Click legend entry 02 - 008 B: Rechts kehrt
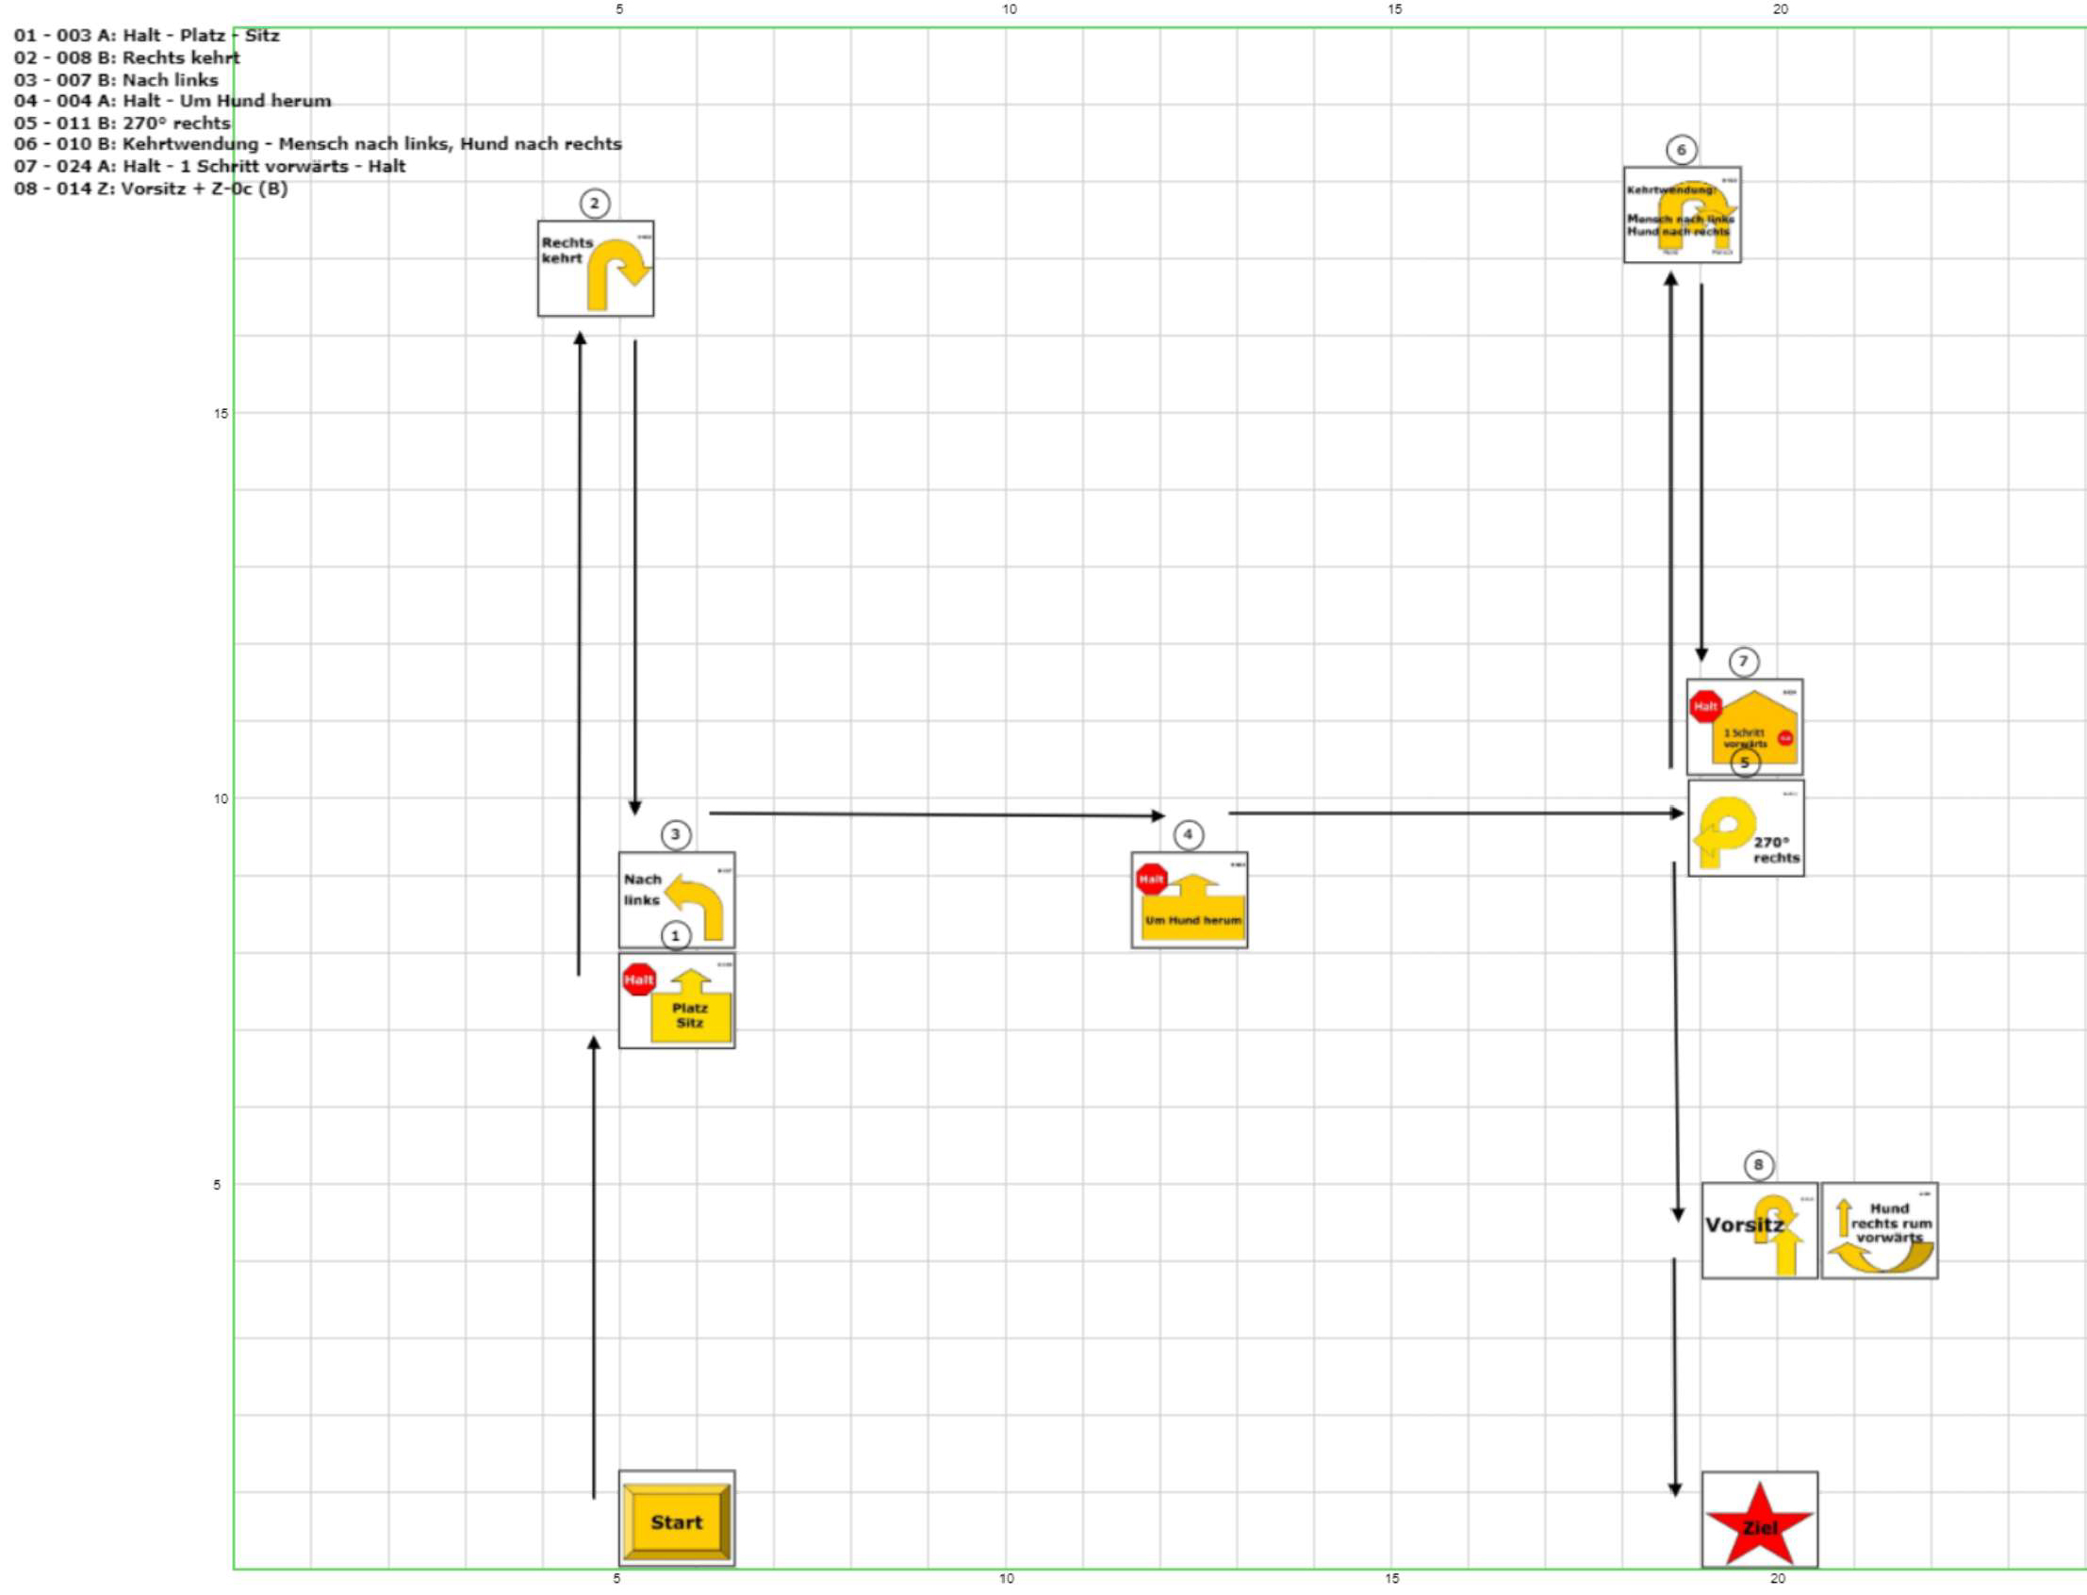 [x=127, y=58]
